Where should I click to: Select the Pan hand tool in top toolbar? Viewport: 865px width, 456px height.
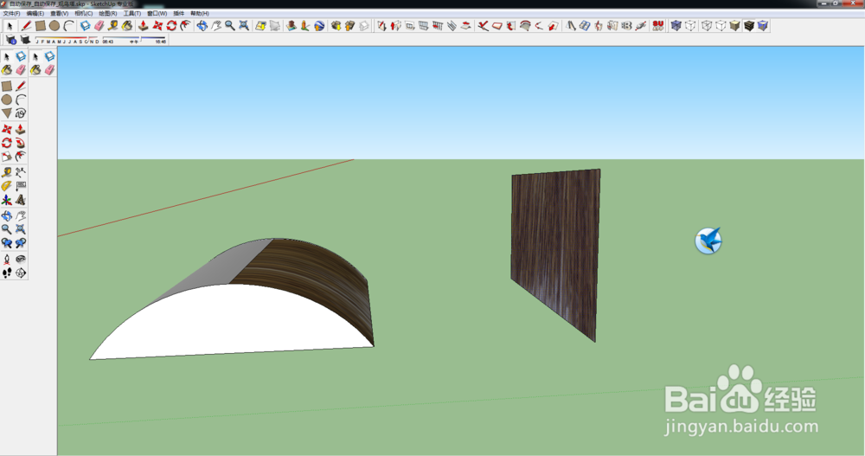[x=215, y=26]
